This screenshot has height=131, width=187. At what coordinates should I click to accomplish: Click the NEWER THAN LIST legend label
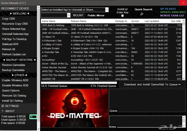[172, 16]
